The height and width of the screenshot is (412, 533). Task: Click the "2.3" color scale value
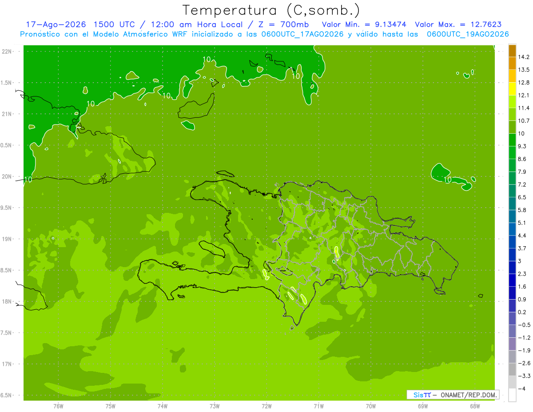(522, 274)
